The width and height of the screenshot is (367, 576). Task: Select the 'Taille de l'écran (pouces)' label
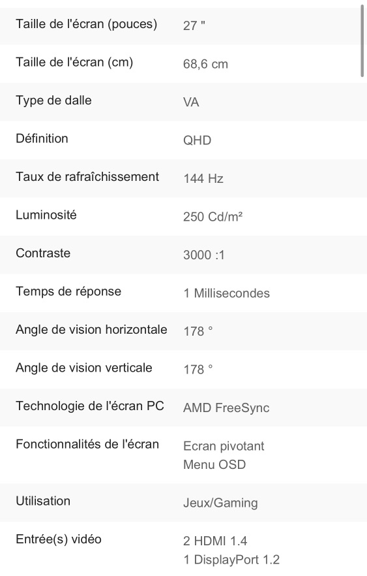(87, 24)
